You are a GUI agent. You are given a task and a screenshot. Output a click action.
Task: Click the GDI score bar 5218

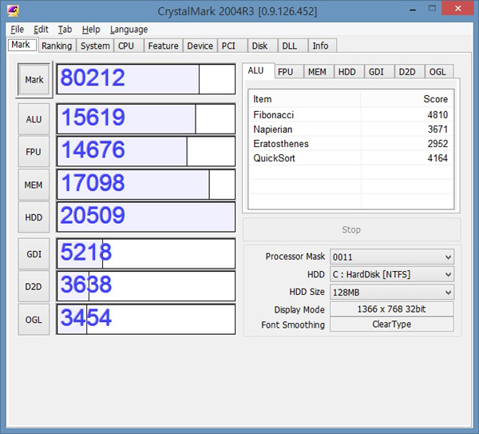(x=146, y=253)
